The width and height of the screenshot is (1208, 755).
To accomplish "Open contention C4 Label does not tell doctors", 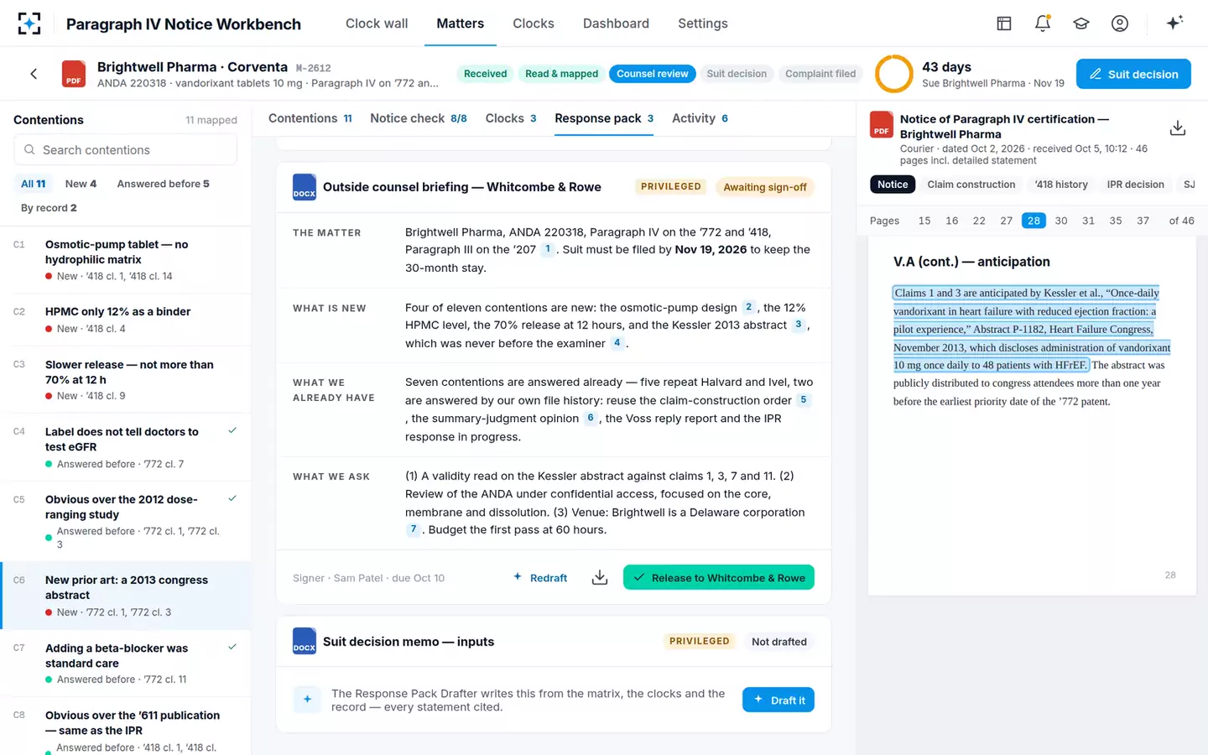I will coord(126,447).
